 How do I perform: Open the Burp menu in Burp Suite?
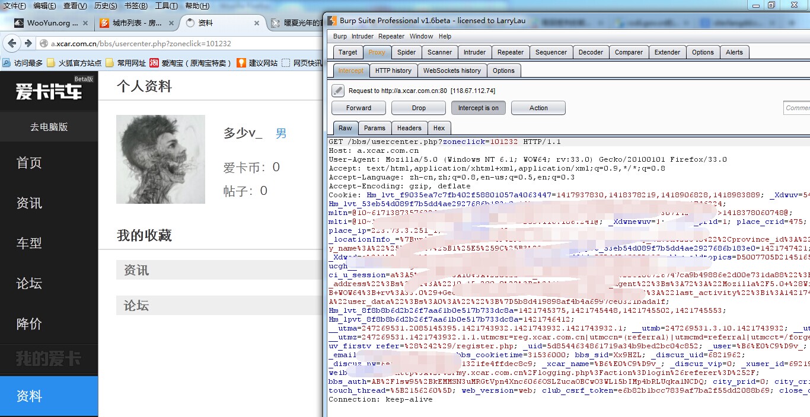coord(340,36)
